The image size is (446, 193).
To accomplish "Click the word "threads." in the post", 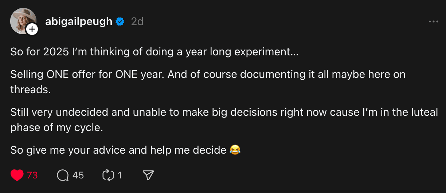I will pyautogui.click(x=30, y=90).
